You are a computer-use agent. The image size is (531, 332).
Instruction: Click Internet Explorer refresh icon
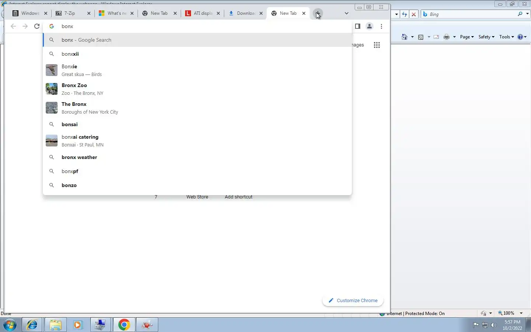405,14
